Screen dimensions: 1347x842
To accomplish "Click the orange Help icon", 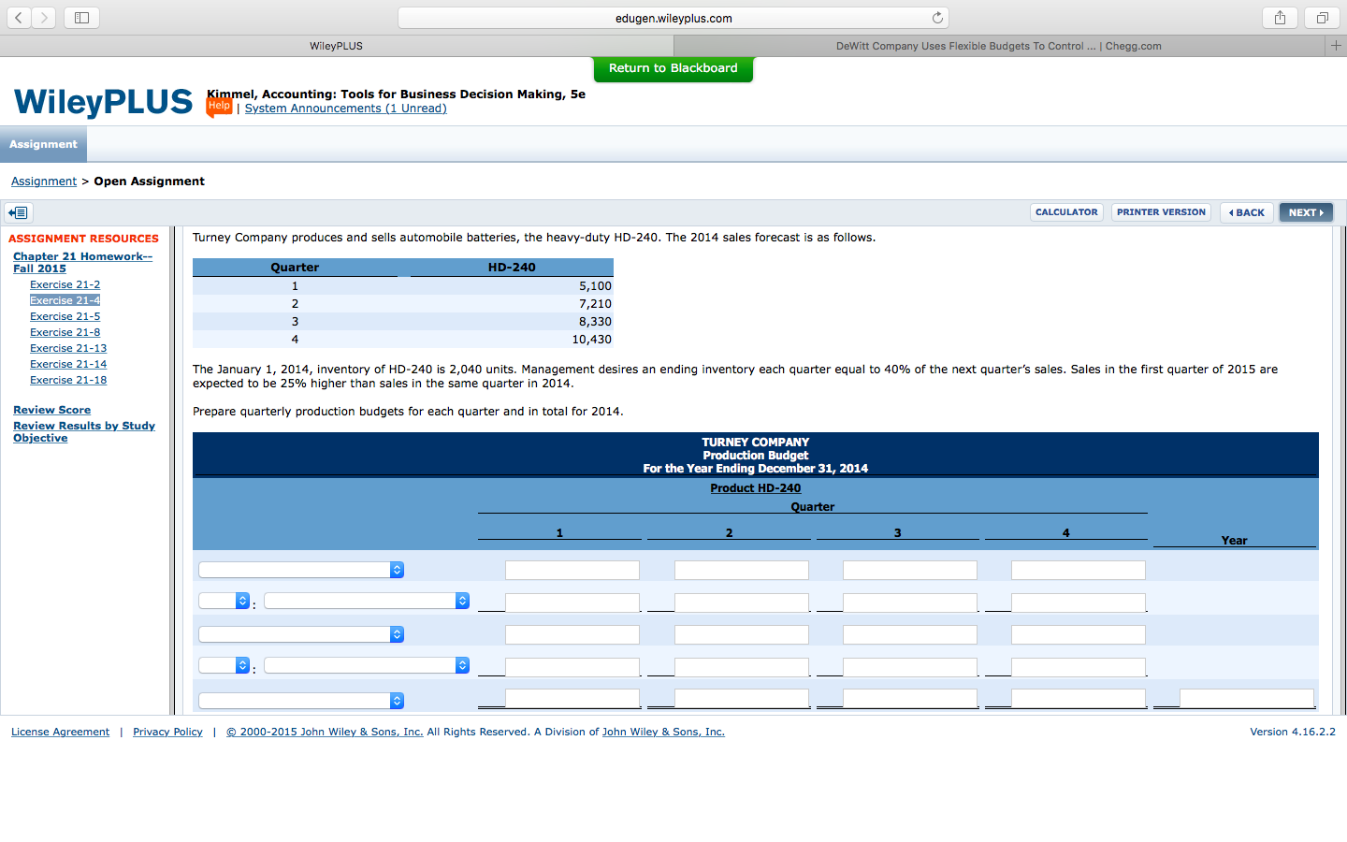I will click(x=219, y=107).
